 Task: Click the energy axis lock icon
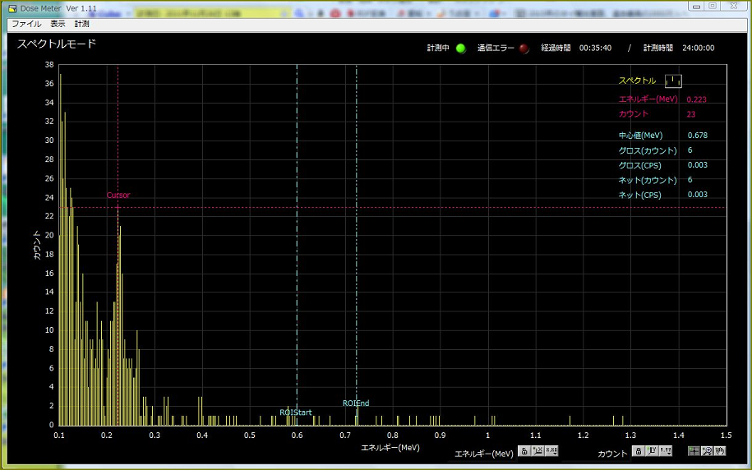524,451
